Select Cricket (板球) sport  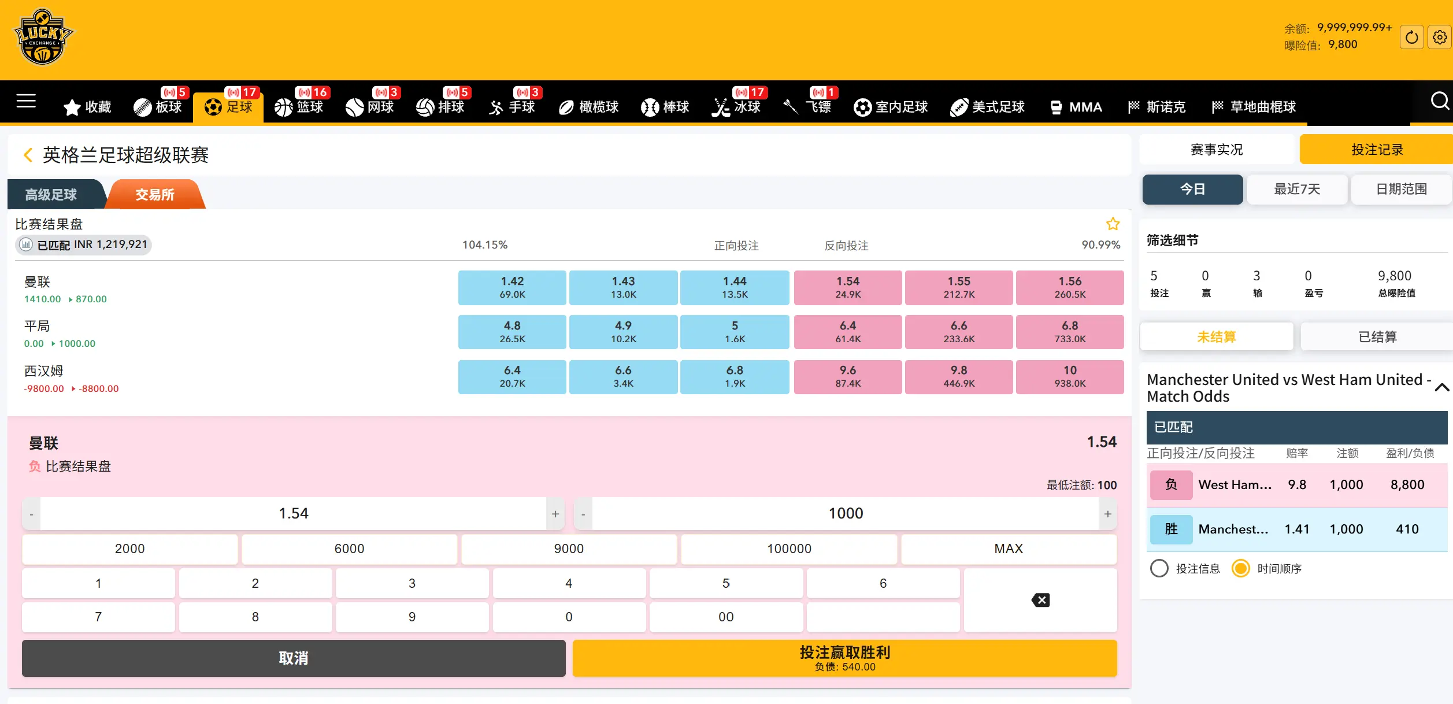click(158, 107)
